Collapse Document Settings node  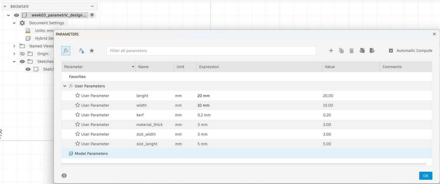point(14,23)
